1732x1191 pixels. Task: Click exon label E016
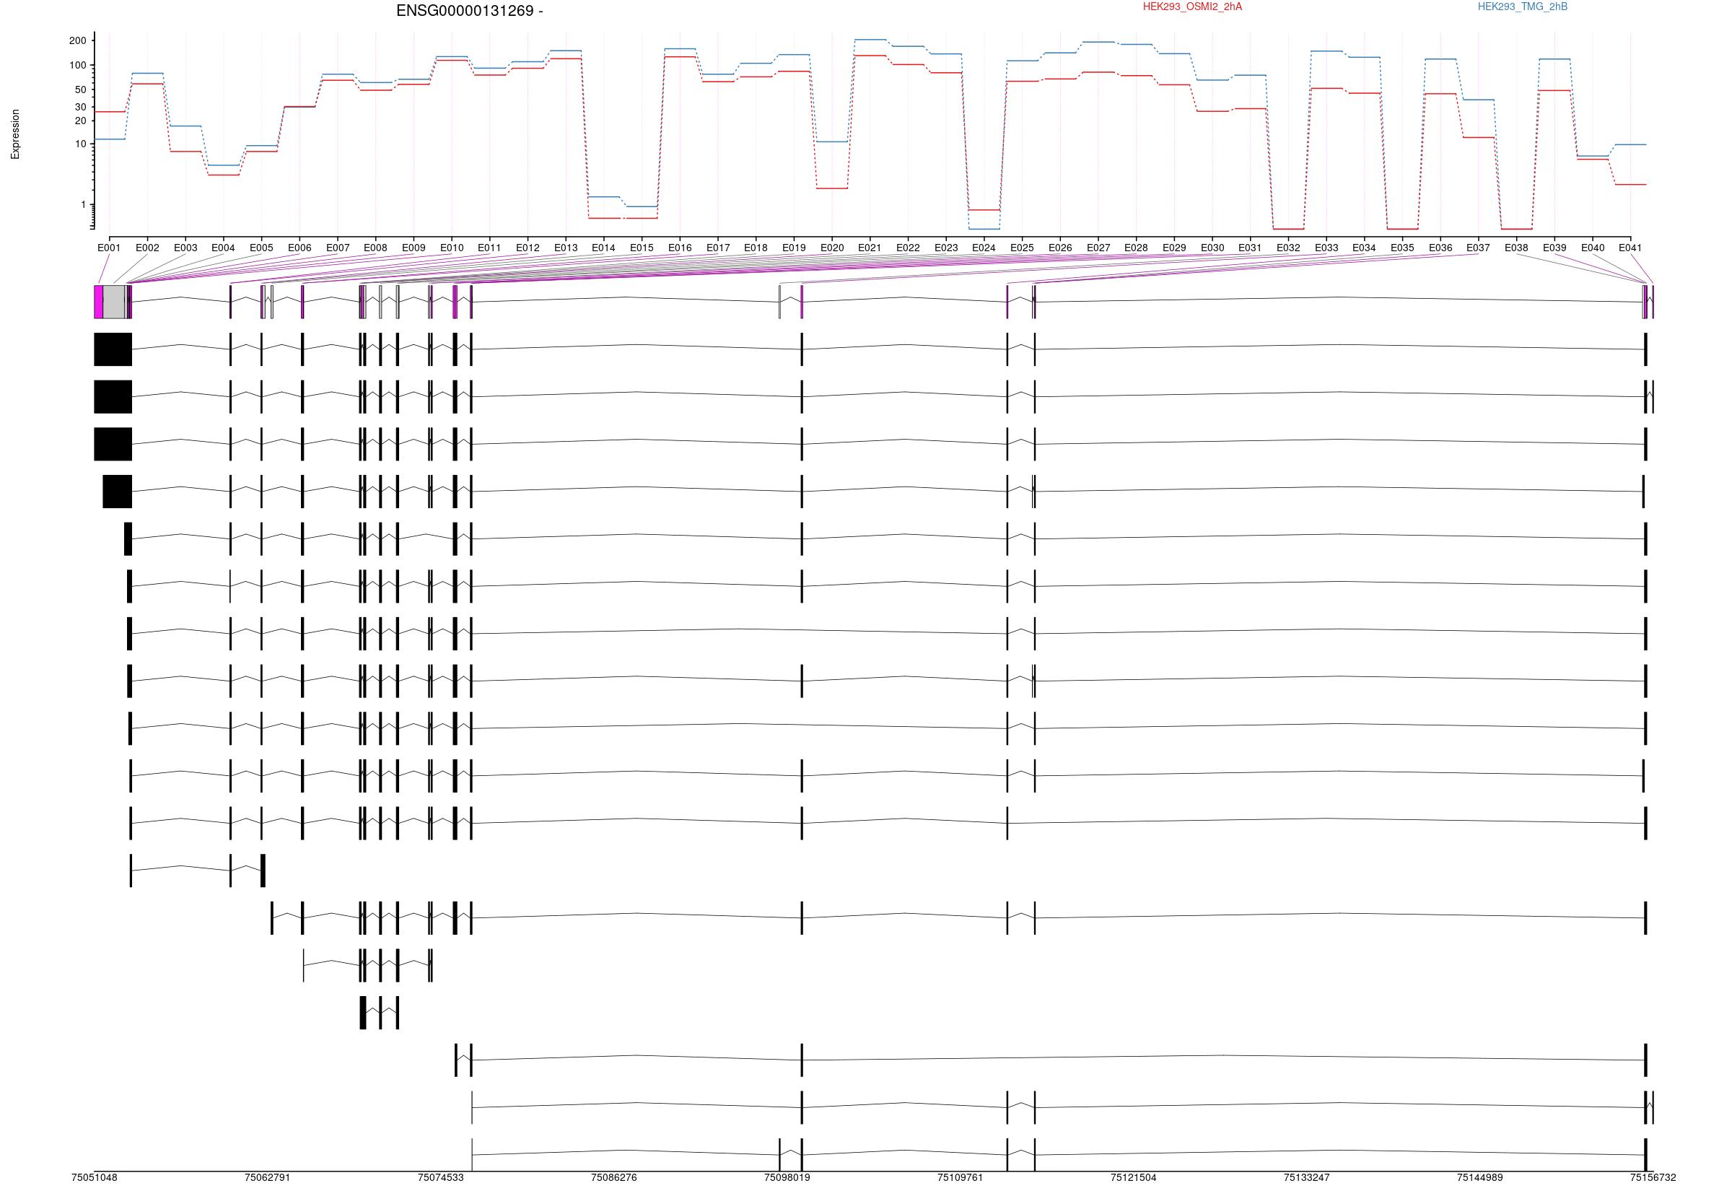(x=680, y=248)
